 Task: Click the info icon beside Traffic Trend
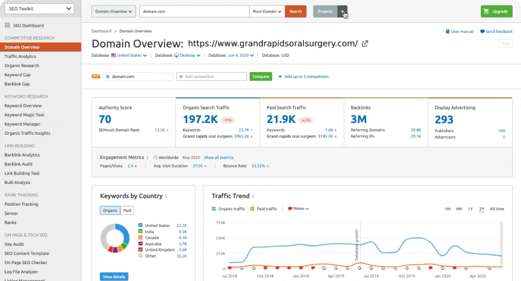(253, 196)
